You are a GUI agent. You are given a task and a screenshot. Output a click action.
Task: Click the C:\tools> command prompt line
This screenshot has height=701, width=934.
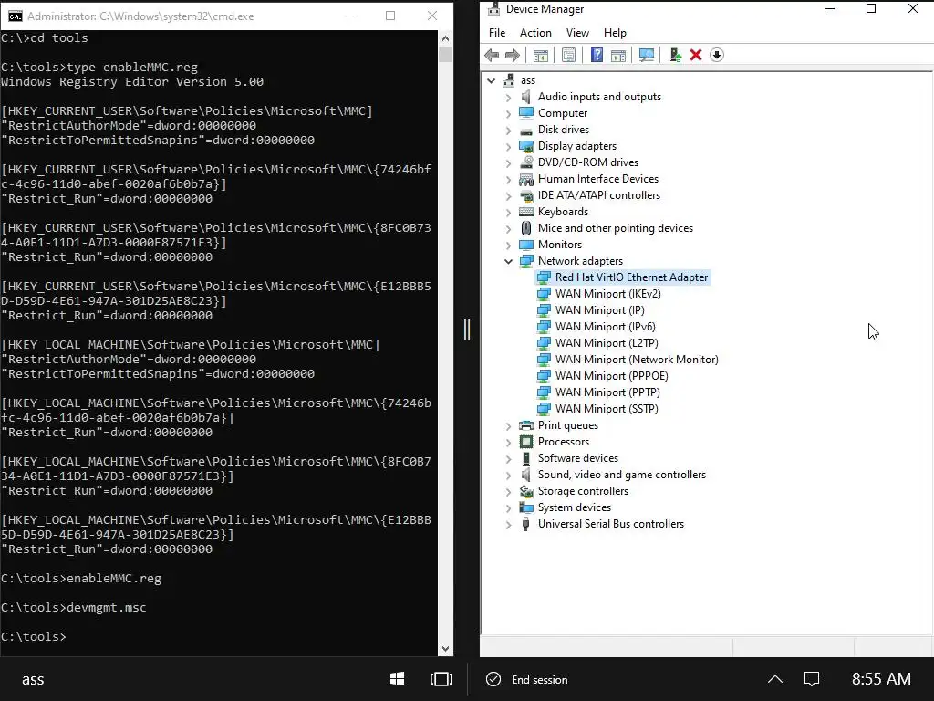pos(34,636)
